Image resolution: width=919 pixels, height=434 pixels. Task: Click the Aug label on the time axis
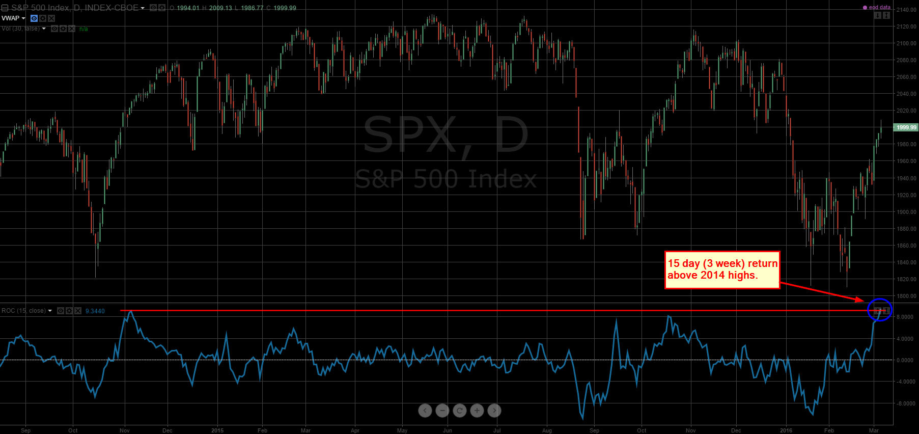click(547, 430)
